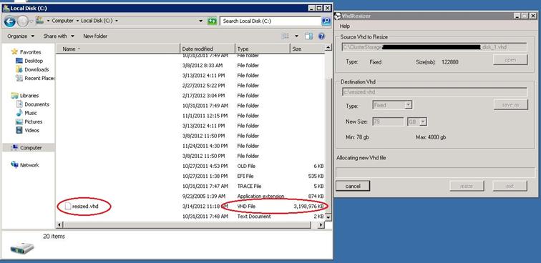The width and height of the screenshot is (541, 263).
Task: Click the cancel button in VhdResizer
Action: click(353, 186)
